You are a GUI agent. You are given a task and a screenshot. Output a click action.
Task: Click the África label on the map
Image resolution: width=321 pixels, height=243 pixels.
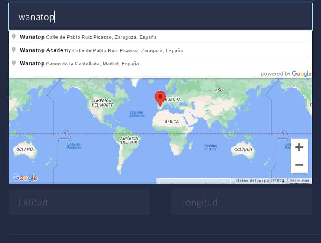click(x=171, y=122)
